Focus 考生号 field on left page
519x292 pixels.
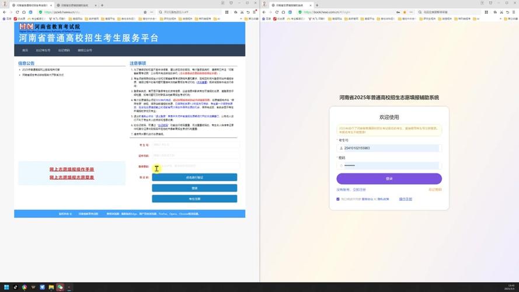click(x=196, y=145)
